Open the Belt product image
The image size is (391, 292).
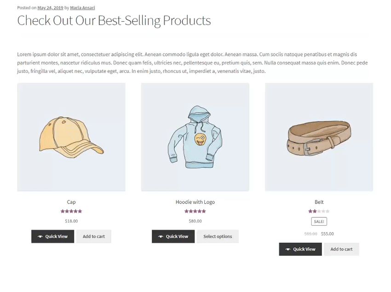click(319, 137)
